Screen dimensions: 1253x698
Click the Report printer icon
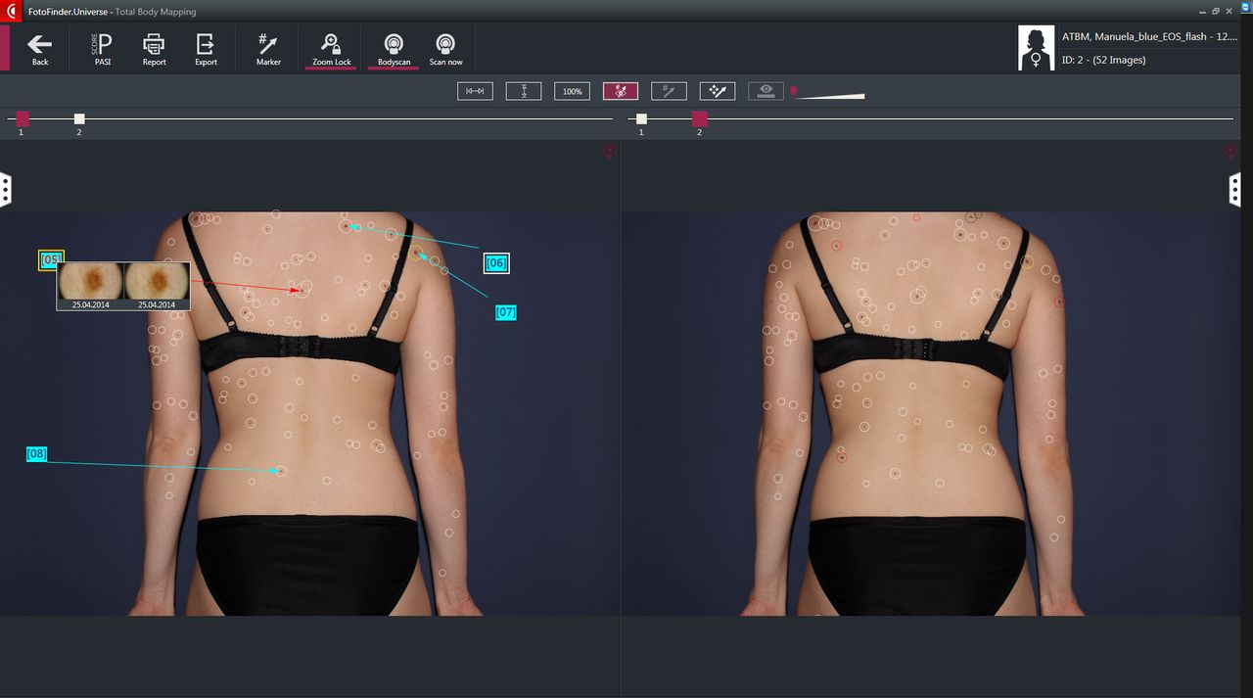click(154, 49)
